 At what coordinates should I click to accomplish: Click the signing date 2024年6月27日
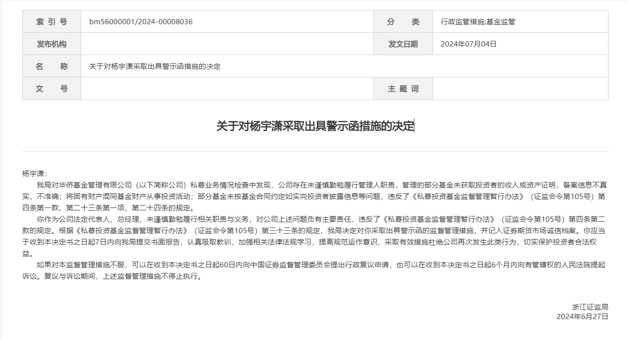[x=582, y=316]
